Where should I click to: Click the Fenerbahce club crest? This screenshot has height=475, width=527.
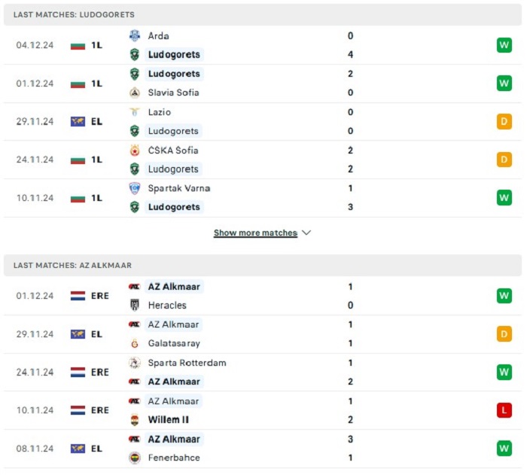pyautogui.click(x=135, y=458)
